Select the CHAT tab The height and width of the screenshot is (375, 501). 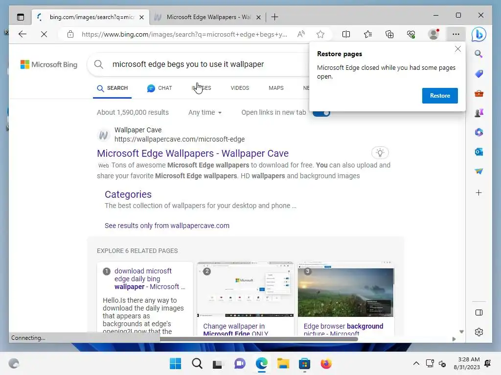click(x=159, y=88)
